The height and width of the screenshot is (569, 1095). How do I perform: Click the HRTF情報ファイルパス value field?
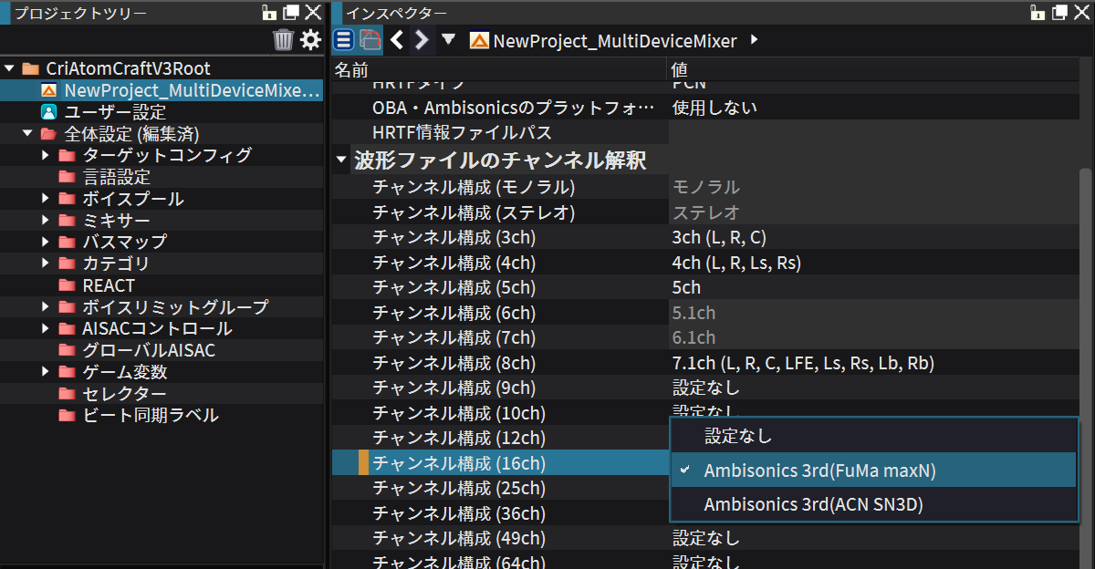pos(871,133)
